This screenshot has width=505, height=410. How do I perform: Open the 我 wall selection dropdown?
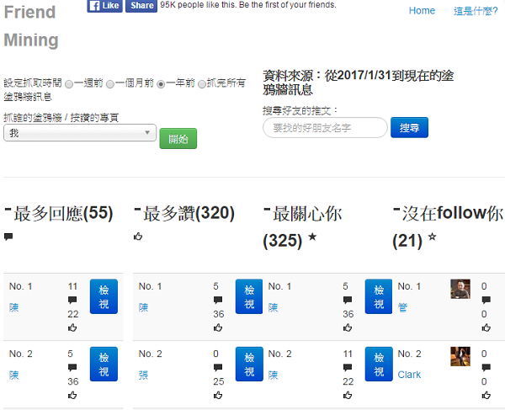point(79,133)
